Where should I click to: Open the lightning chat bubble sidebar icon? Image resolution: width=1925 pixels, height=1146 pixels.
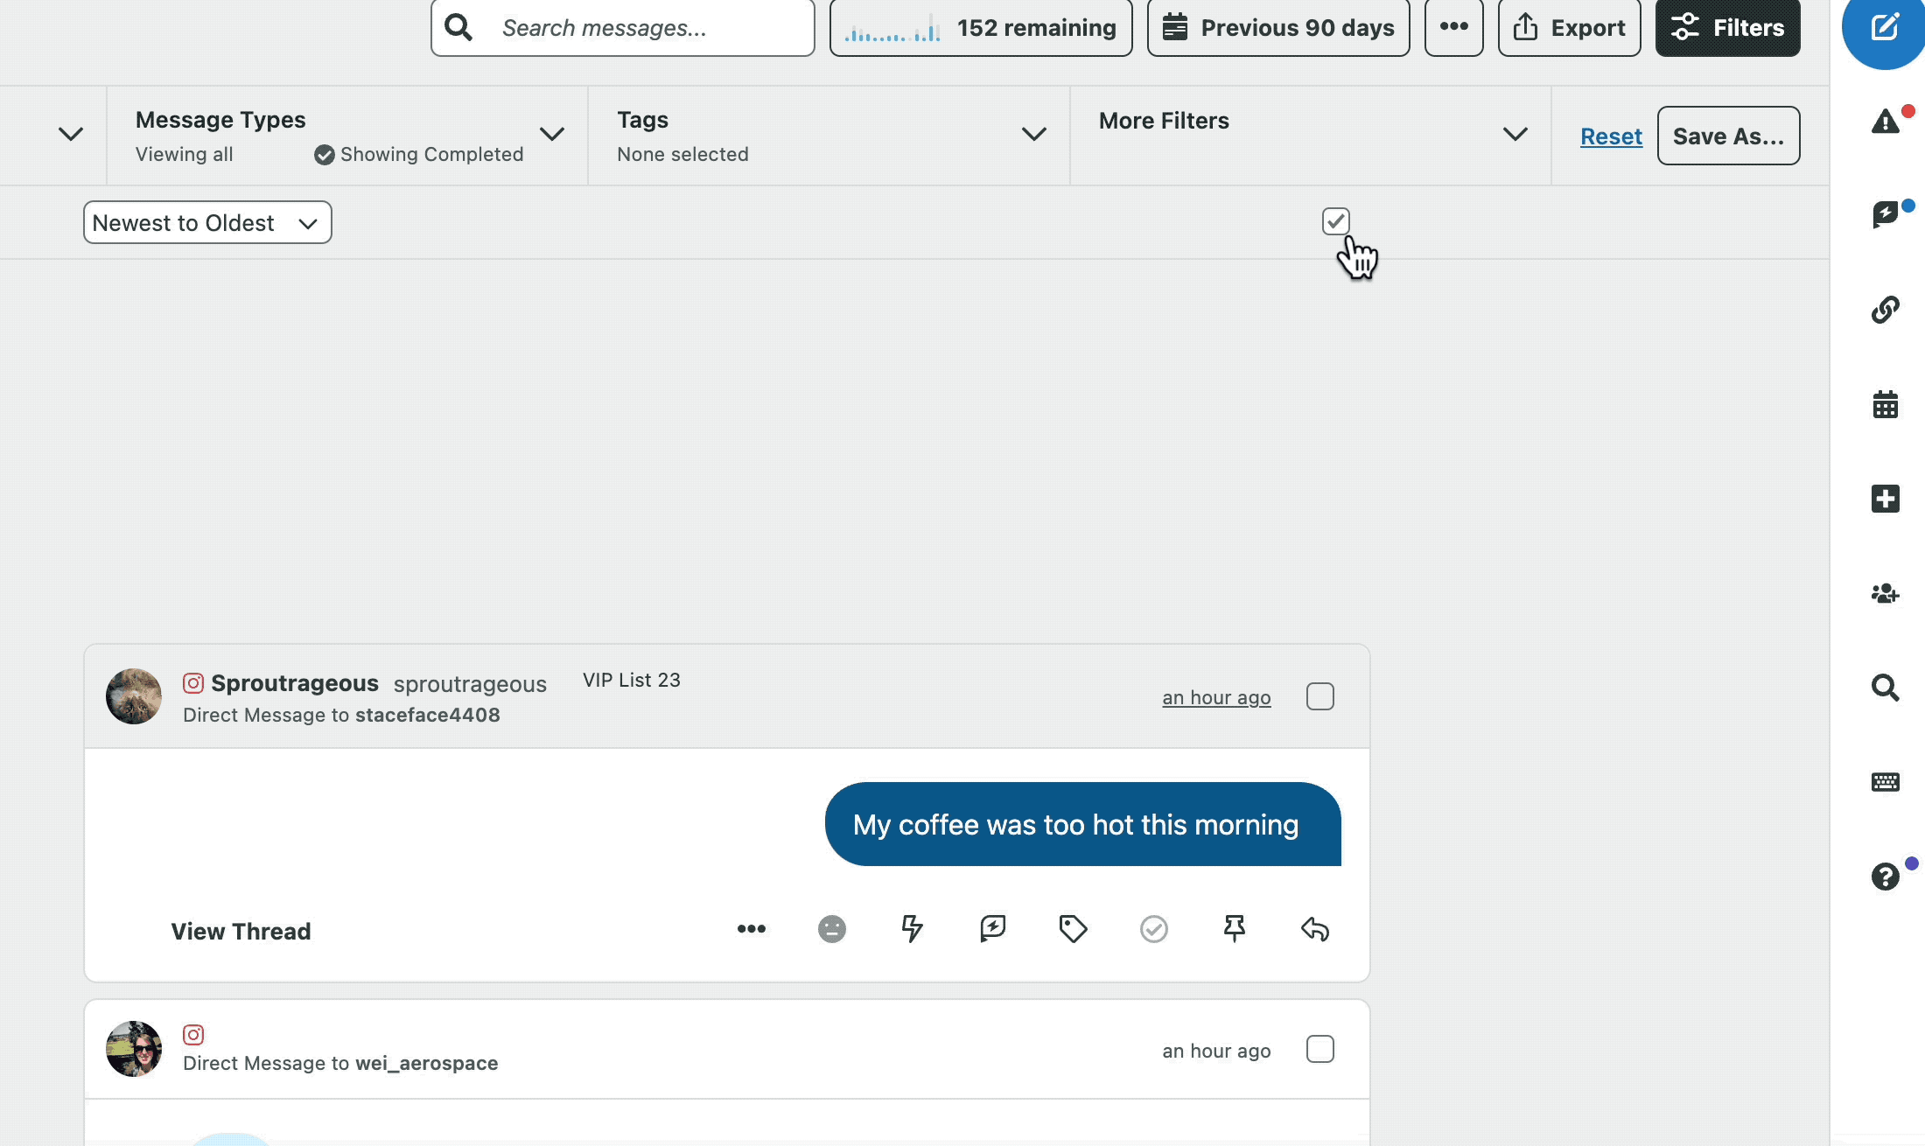pyautogui.click(x=1886, y=214)
